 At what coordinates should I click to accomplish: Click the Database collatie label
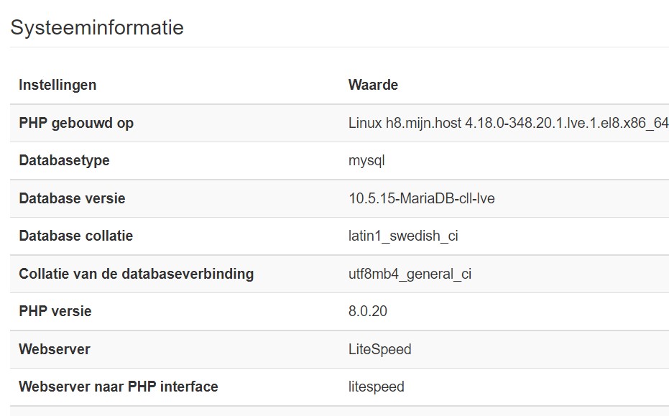tap(76, 236)
